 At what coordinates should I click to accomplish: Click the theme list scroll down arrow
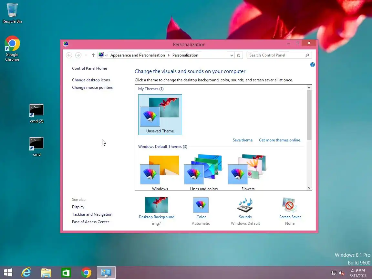point(309,188)
